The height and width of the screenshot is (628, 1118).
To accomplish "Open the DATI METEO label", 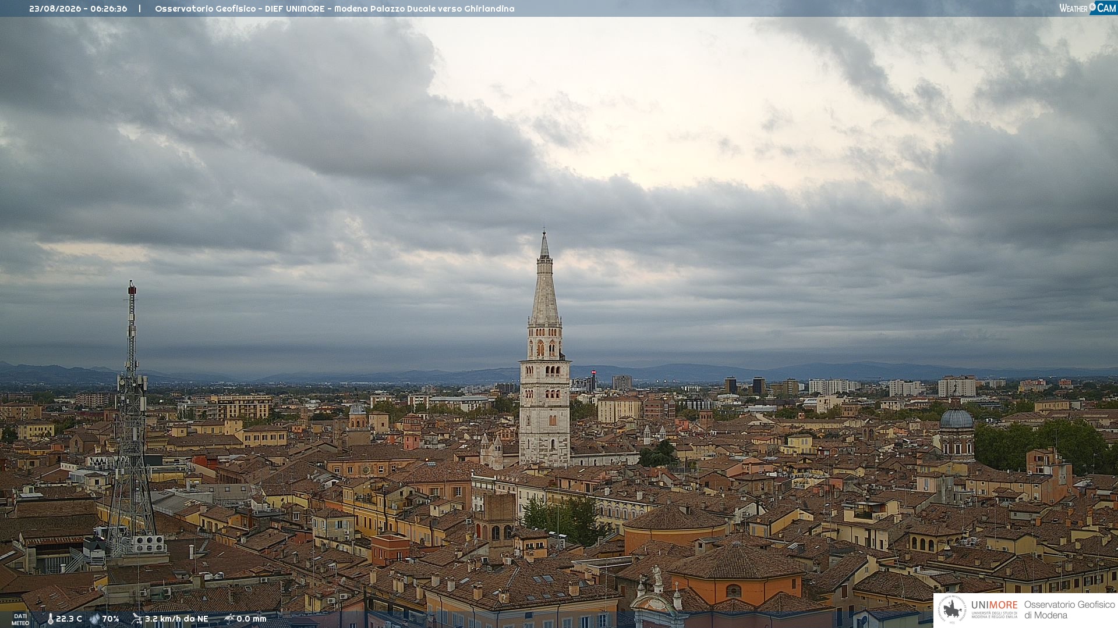I will click(20, 619).
